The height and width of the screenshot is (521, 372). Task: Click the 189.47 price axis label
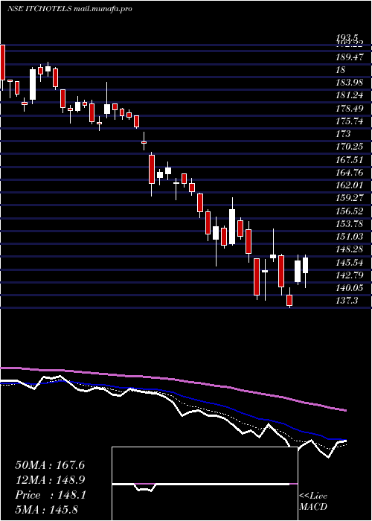(350, 57)
